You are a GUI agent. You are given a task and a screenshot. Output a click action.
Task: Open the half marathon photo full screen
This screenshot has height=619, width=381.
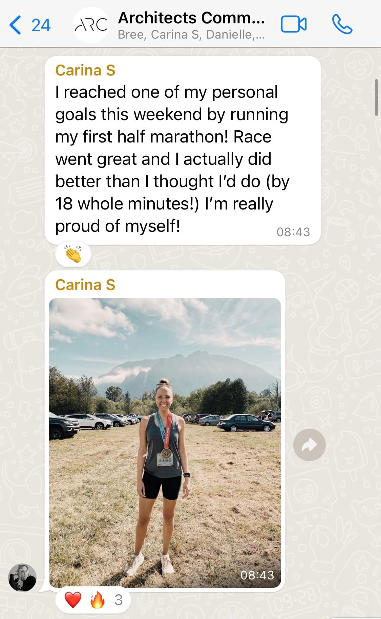[x=165, y=443]
